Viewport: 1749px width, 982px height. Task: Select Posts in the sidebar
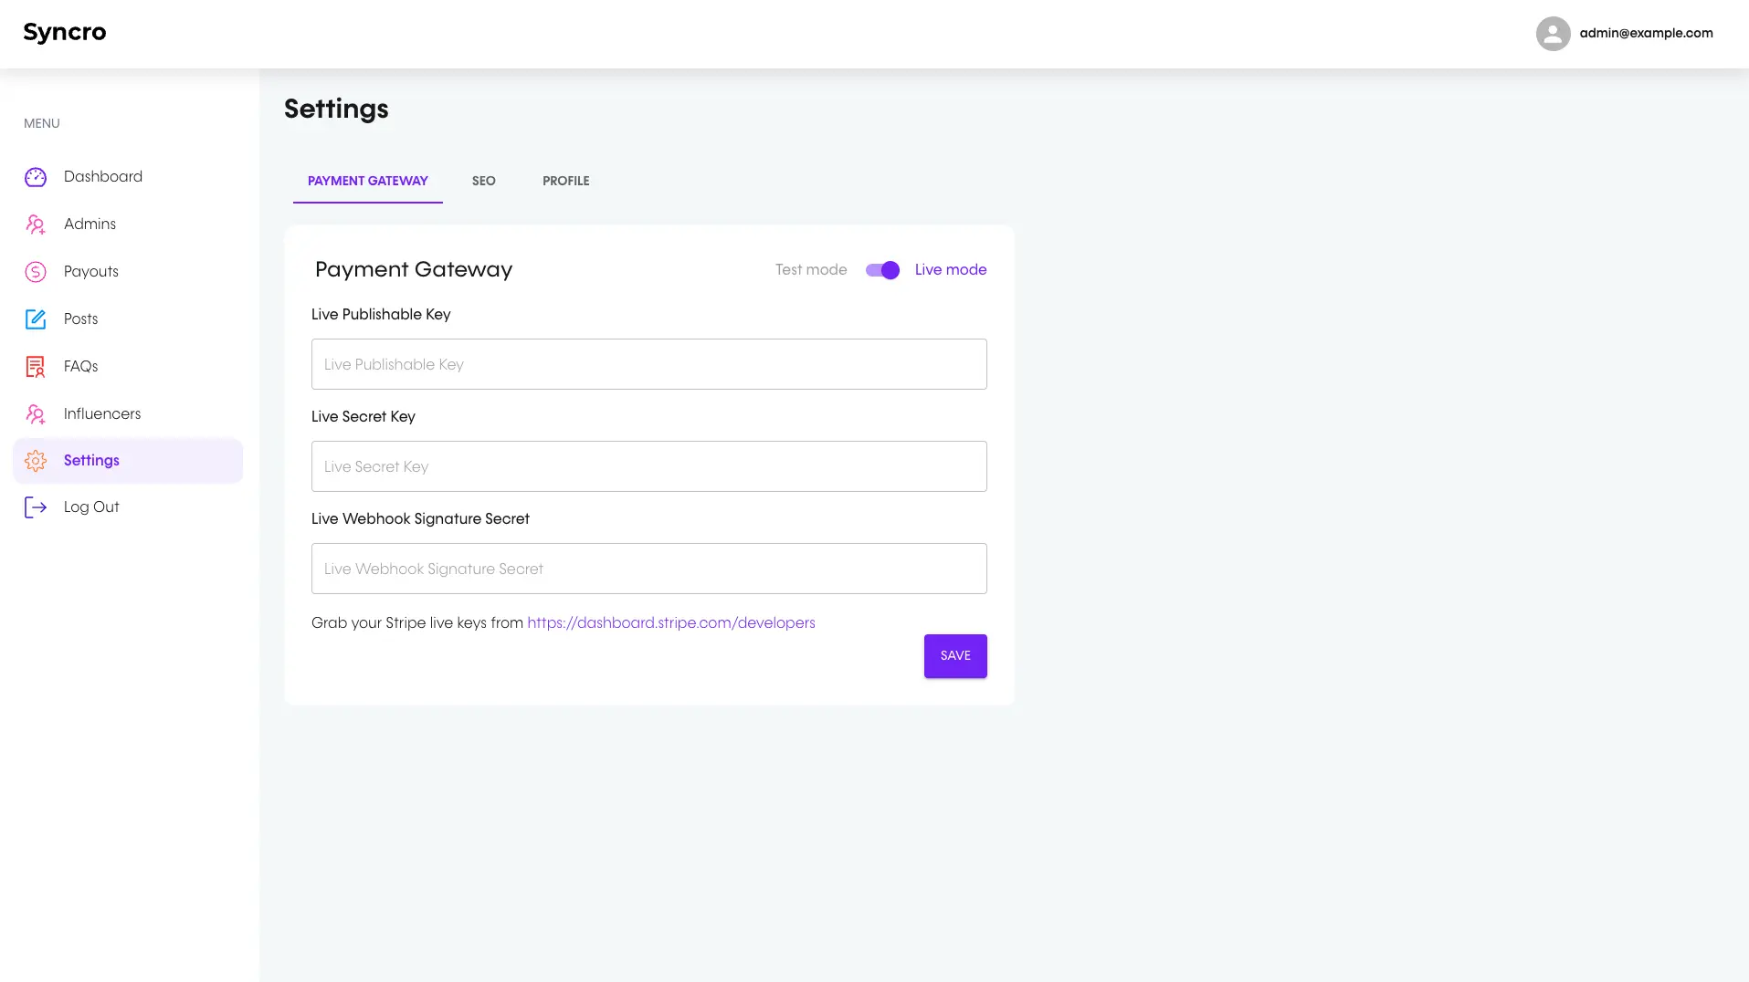(128, 319)
